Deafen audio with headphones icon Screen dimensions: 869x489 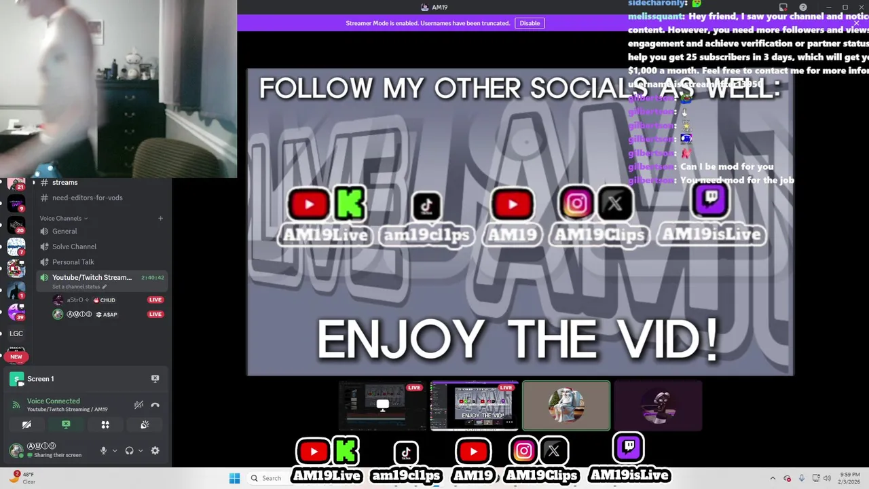coord(129,450)
